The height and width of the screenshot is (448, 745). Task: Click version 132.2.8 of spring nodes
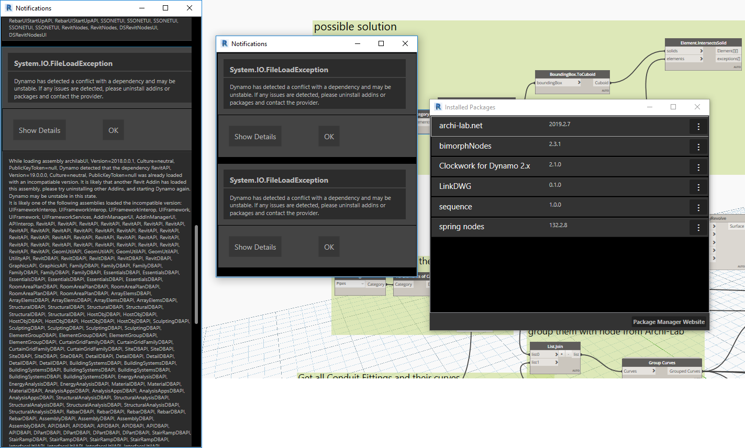[x=558, y=225]
